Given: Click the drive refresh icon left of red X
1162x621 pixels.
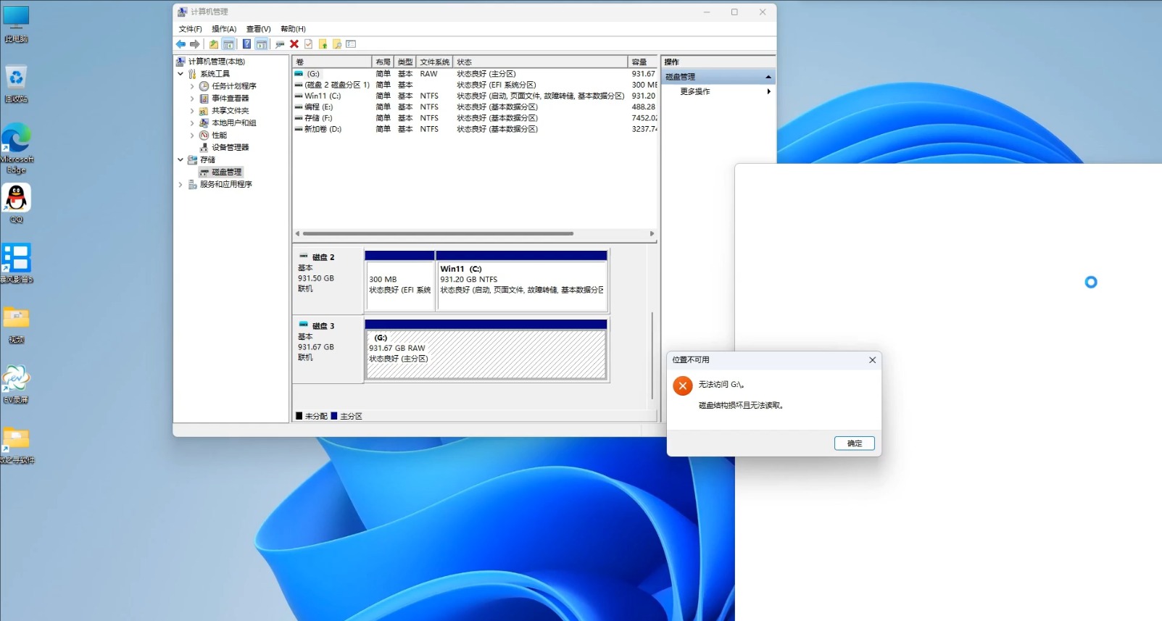Looking at the screenshot, I should (x=280, y=44).
